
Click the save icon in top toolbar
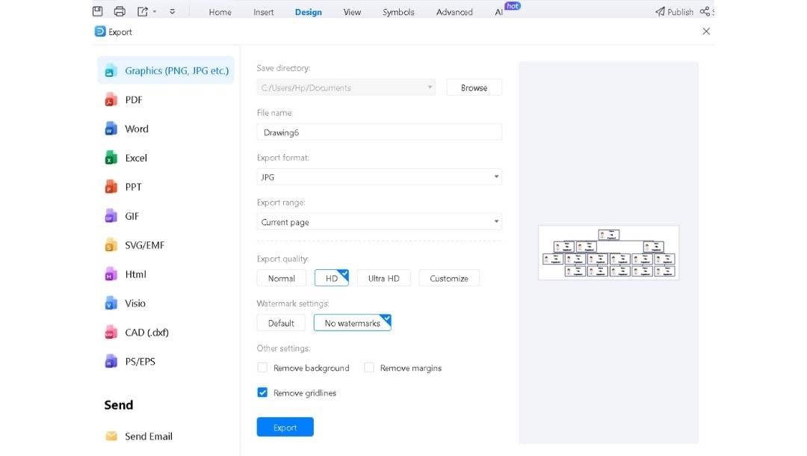pyautogui.click(x=97, y=10)
